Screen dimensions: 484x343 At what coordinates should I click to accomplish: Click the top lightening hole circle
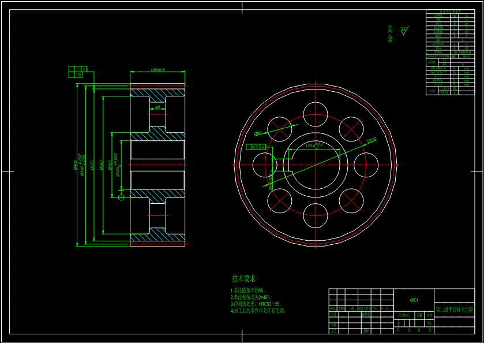(x=316, y=114)
